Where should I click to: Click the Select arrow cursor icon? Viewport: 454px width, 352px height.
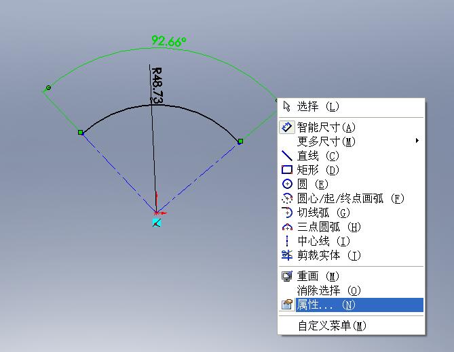tap(286, 106)
